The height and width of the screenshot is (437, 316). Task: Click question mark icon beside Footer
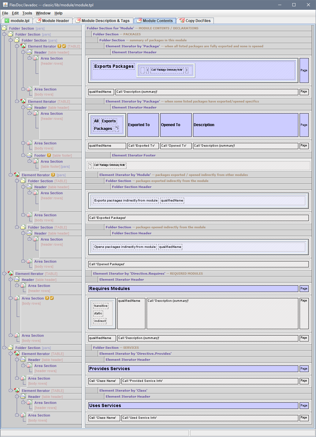(x=49, y=155)
